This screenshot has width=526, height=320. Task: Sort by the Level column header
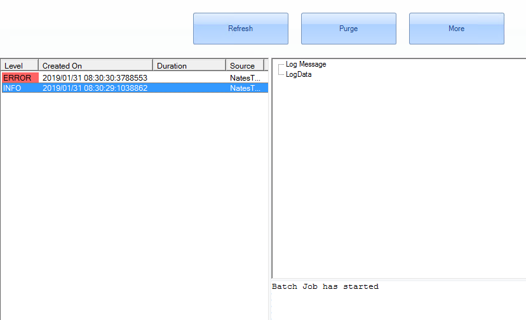coord(20,65)
